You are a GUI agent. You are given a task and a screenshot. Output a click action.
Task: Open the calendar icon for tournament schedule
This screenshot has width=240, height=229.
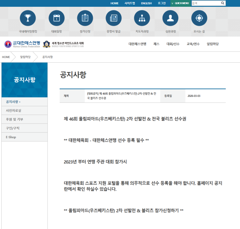pos(57,18)
